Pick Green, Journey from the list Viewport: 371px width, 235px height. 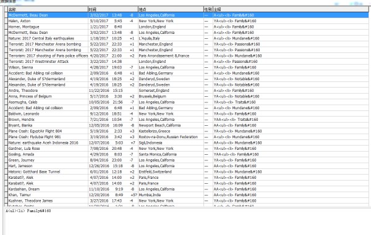21,160
